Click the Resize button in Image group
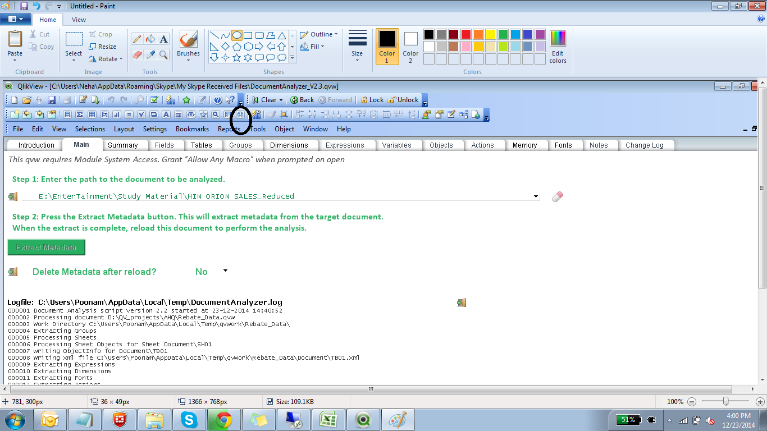This screenshot has height=431, width=767. pos(103,47)
